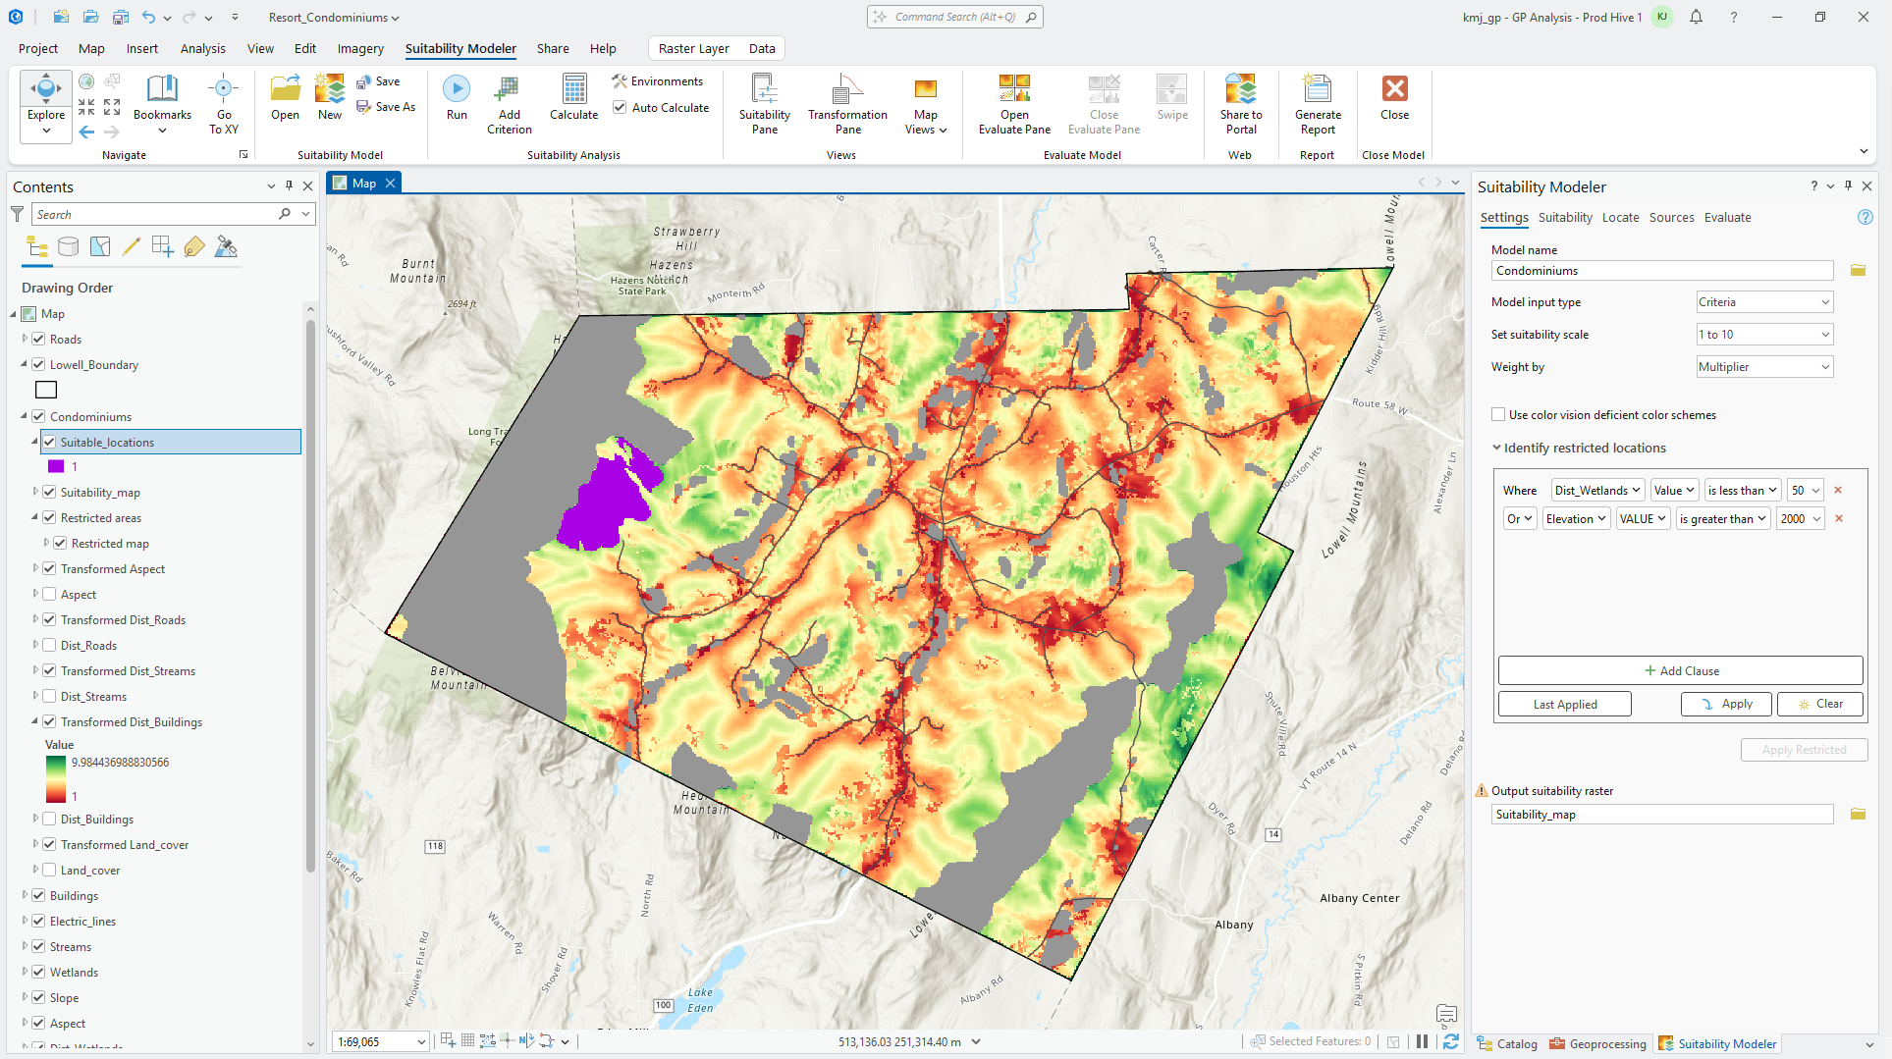Enable color vision deficient color schemes

tap(1498, 415)
